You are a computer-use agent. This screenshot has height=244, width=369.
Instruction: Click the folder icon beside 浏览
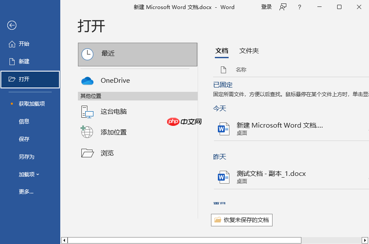(87, 153)
